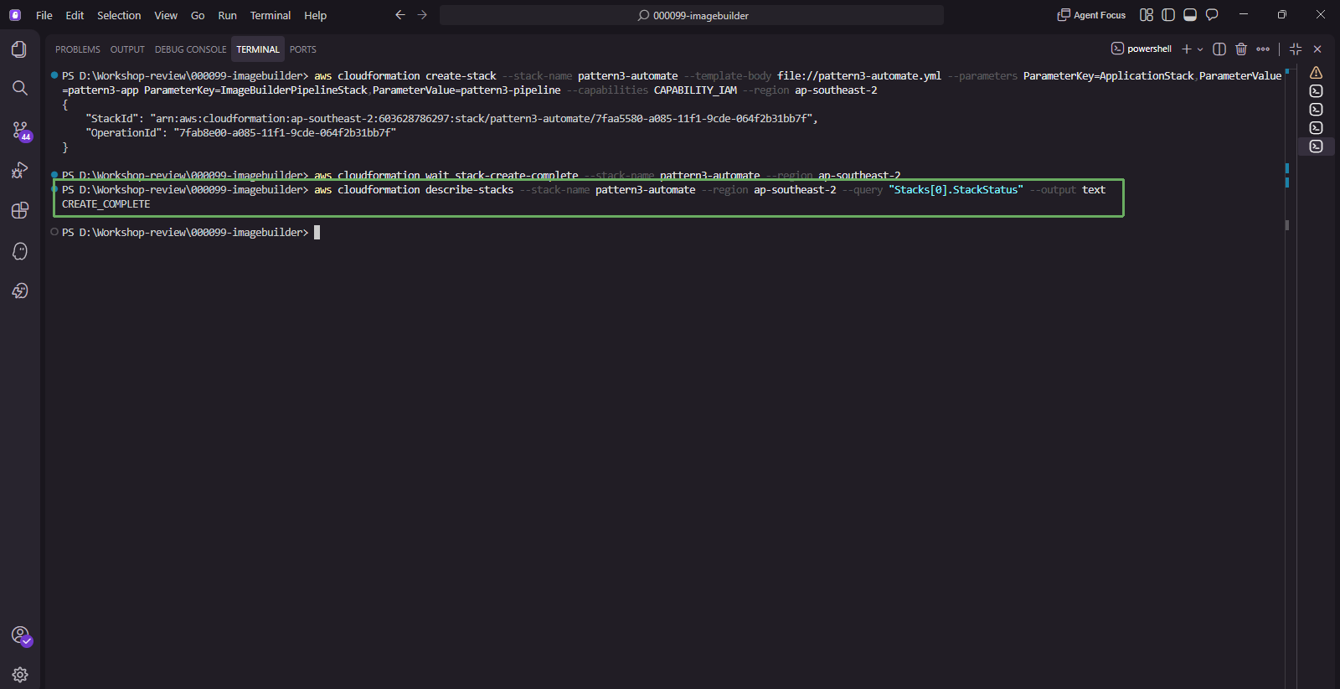Toggle maximized panel size
The height and width of the screenshot is (689, 1340).
(x=1296, y=49)
